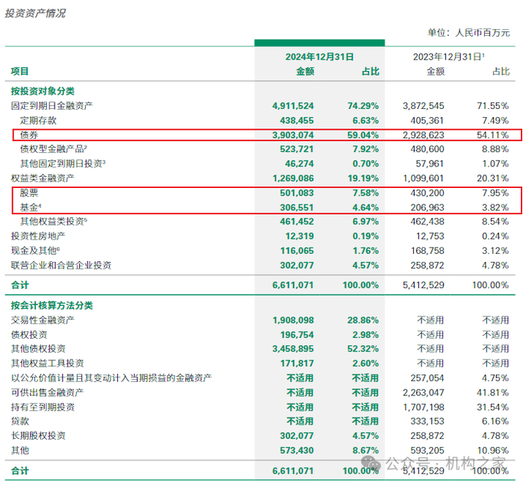
Task: Select the row label 固定到期日金融资产
Action: pos(52,106)
